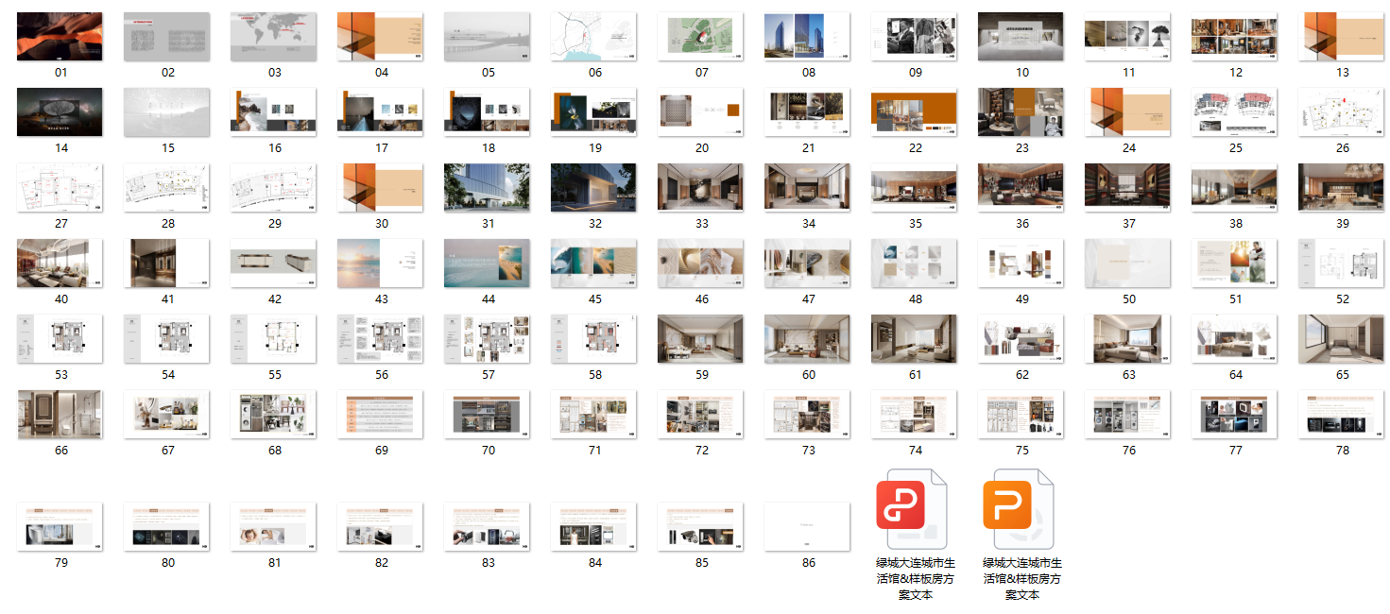Select thumbnail 01 cover image
1390x614 pixels.
click(60, 37)
